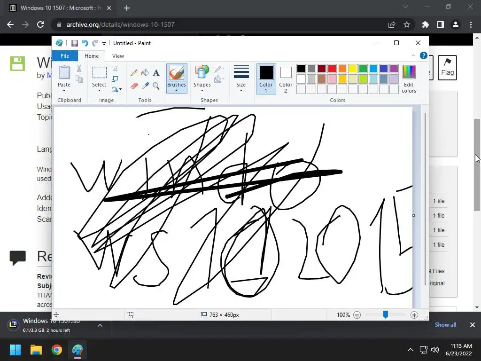Open Paint Help question mark icon
Screen dimensions: 481x361
point(423,55)
